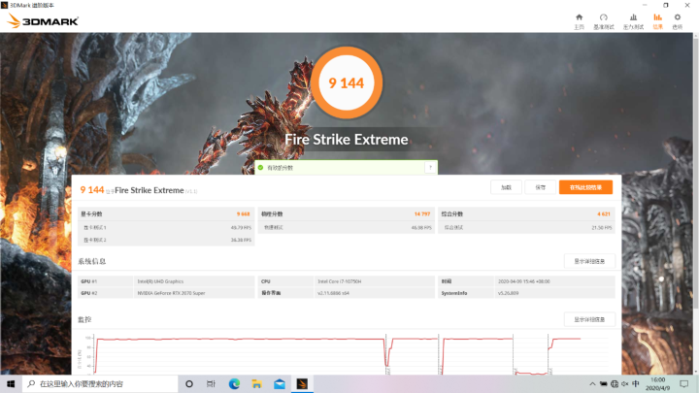Click the 3DMark taskbar icon

[x=302, y=383]
